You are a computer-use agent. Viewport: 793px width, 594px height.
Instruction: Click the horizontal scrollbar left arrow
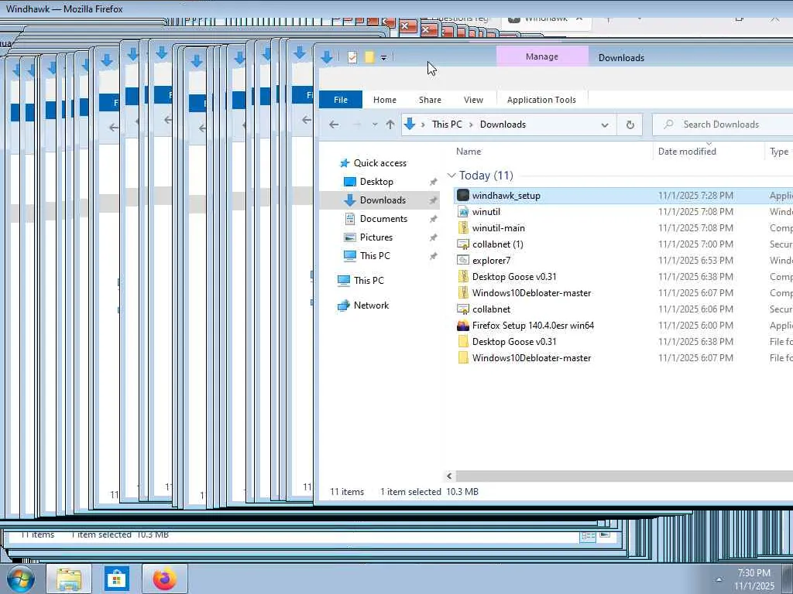pyautogui.click(x=449, y=476)
